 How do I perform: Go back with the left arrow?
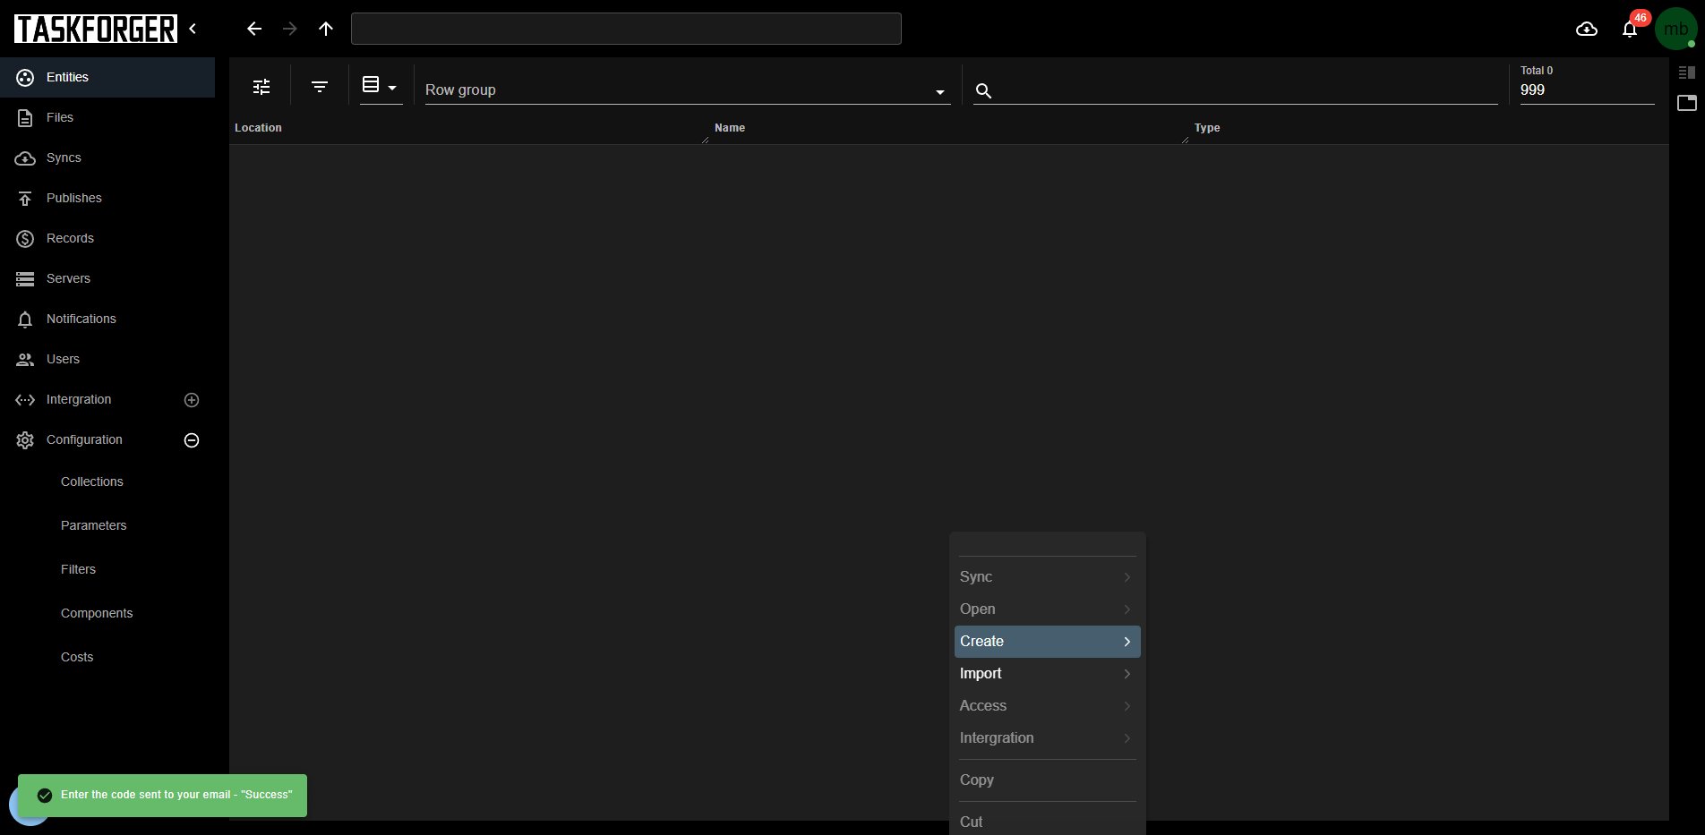click(254, 29)
